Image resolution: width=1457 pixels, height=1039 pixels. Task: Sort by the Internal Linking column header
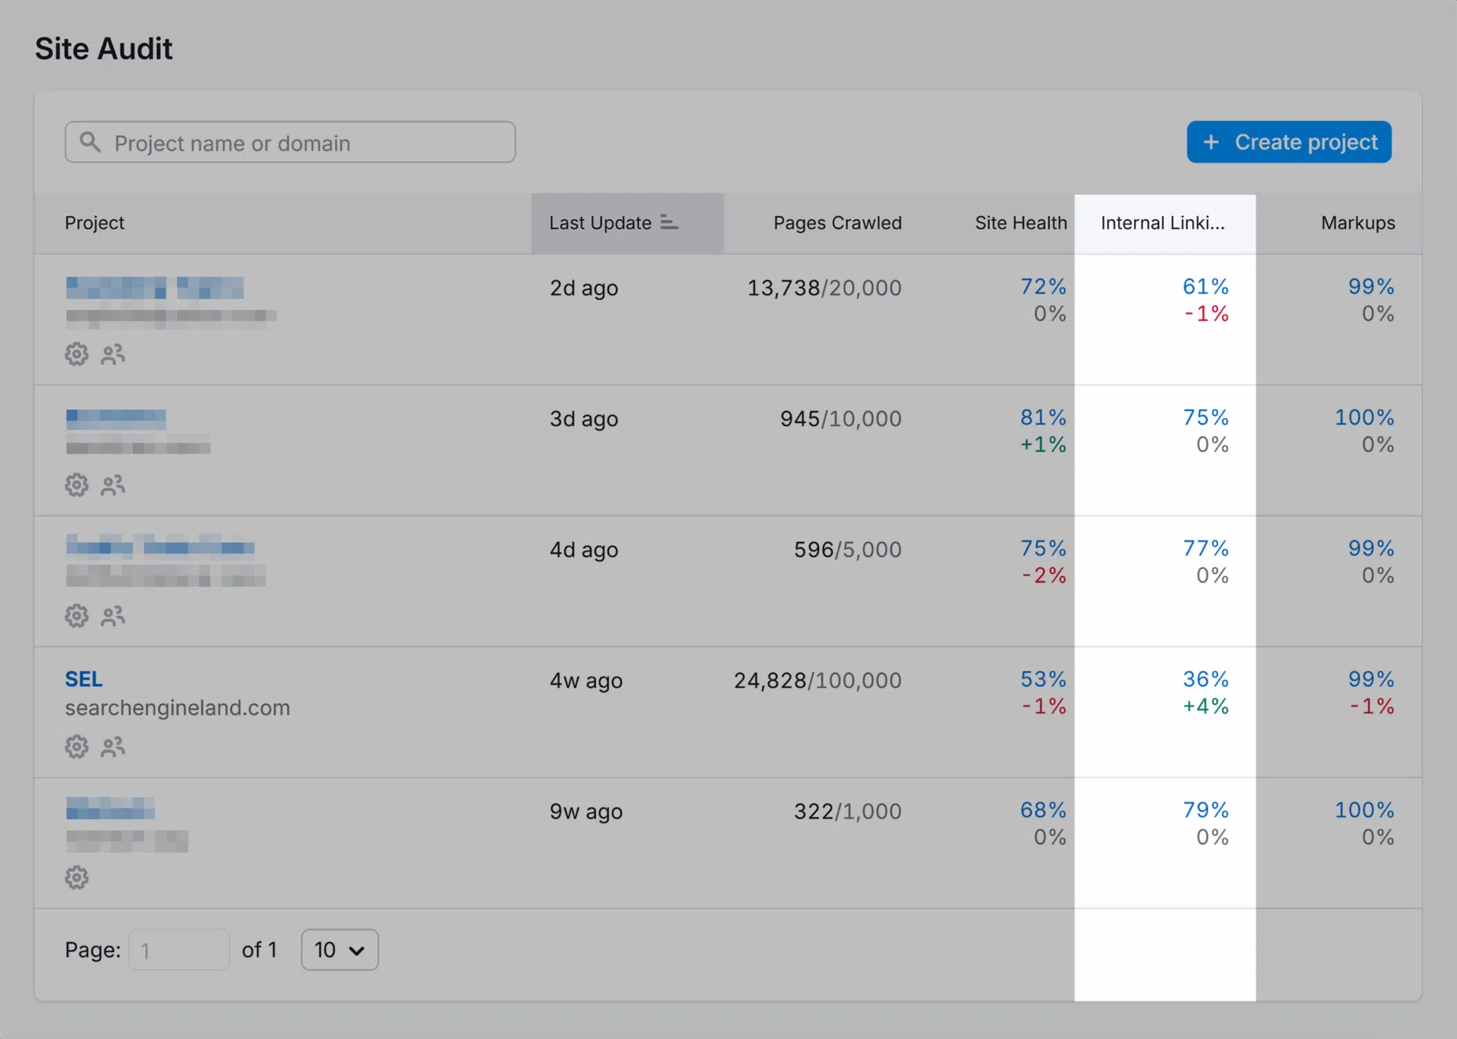pyautogui.click(x=1162, y=223)
